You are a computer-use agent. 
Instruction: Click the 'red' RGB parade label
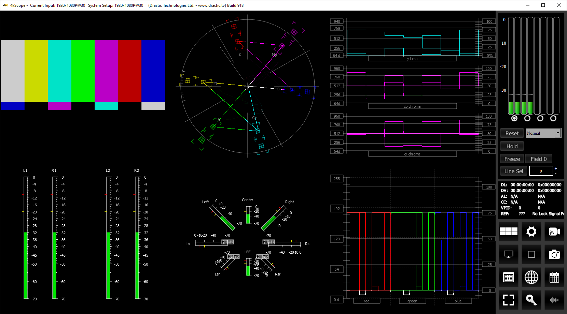pos(367,301)
